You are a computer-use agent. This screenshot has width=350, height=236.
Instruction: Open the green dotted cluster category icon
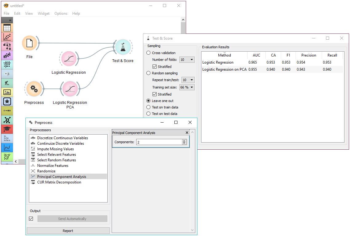tap(7, 157)
